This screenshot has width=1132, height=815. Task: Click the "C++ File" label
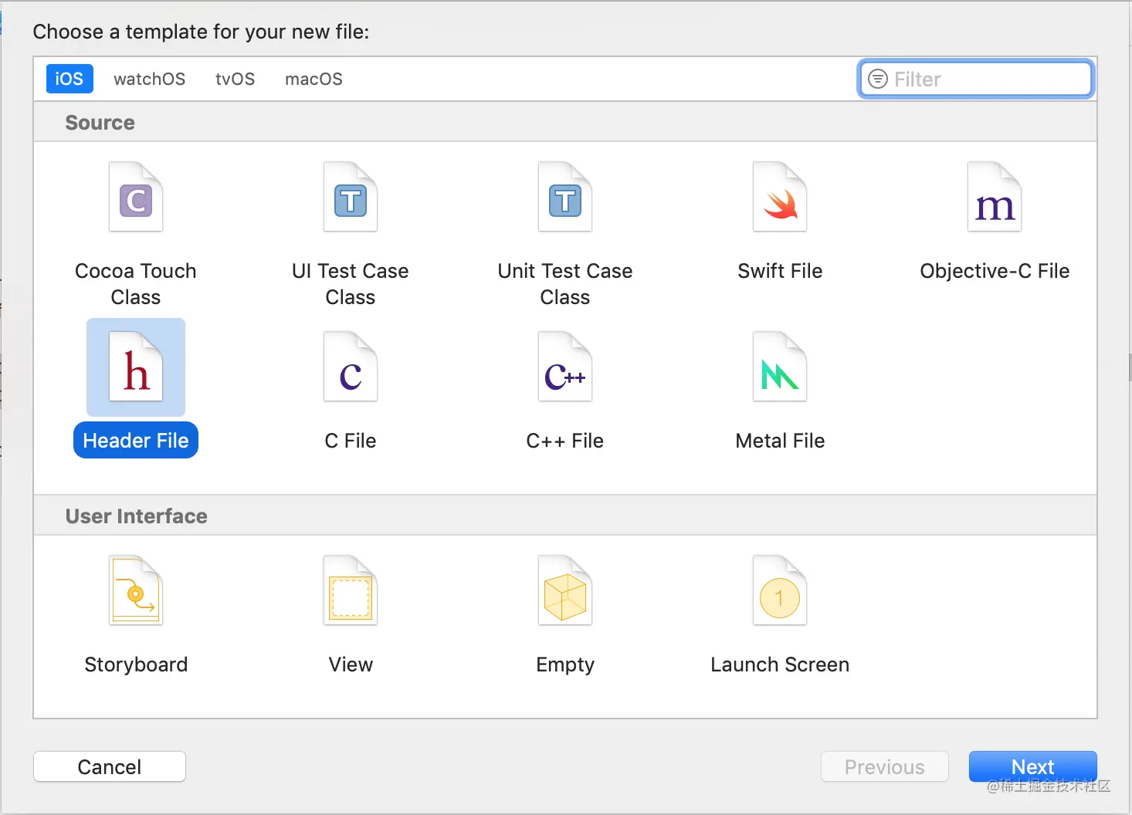coord(565,441)
